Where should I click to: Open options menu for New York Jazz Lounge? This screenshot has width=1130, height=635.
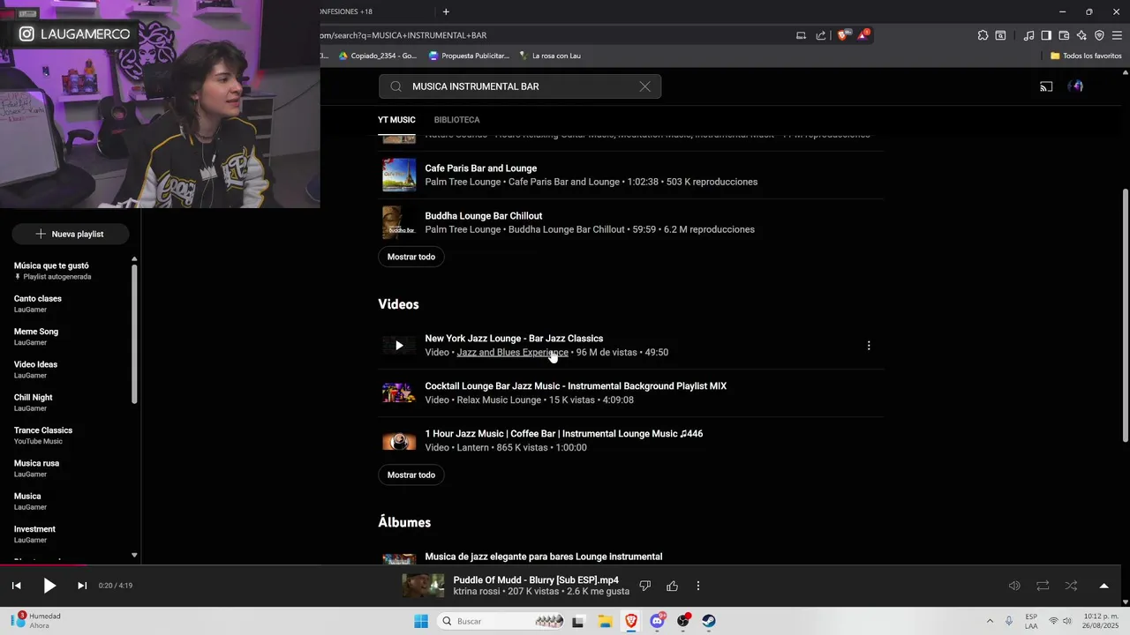pos(869,346)
